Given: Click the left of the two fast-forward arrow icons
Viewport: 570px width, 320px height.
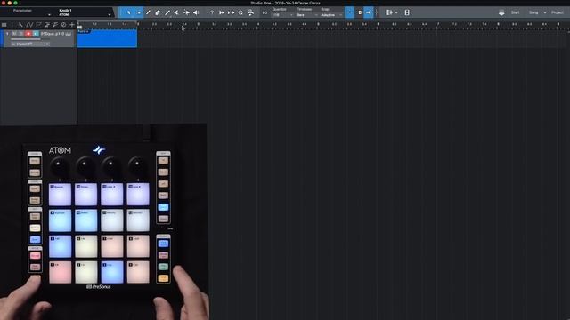Looking at the screenshot, I should (x=222, y=12).
